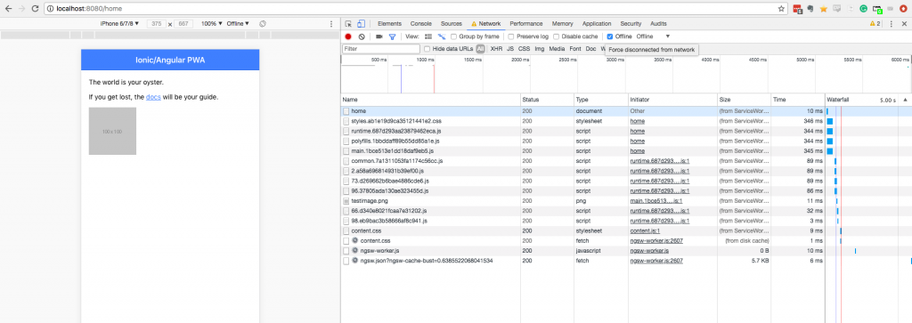Enable the Preserve log checkbox
Viewport: 912px width, 323px height.
[x=511, y=36]
